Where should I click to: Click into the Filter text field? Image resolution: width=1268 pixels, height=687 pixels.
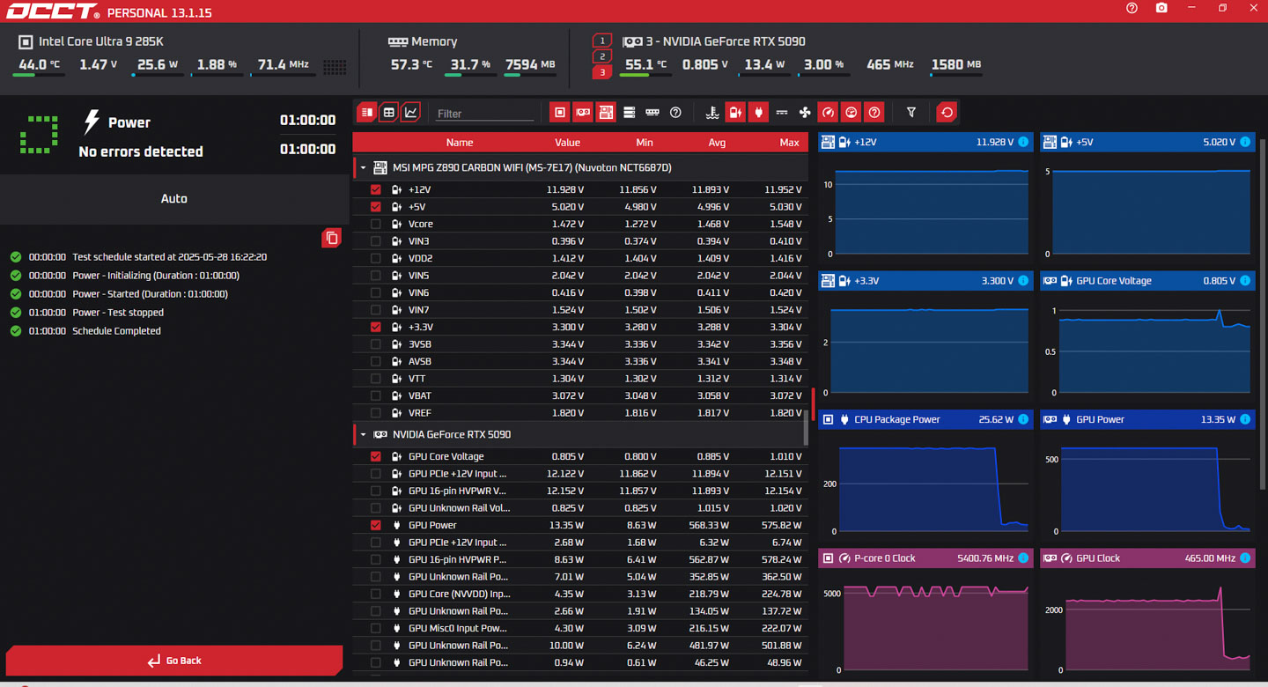pos(485,114)
